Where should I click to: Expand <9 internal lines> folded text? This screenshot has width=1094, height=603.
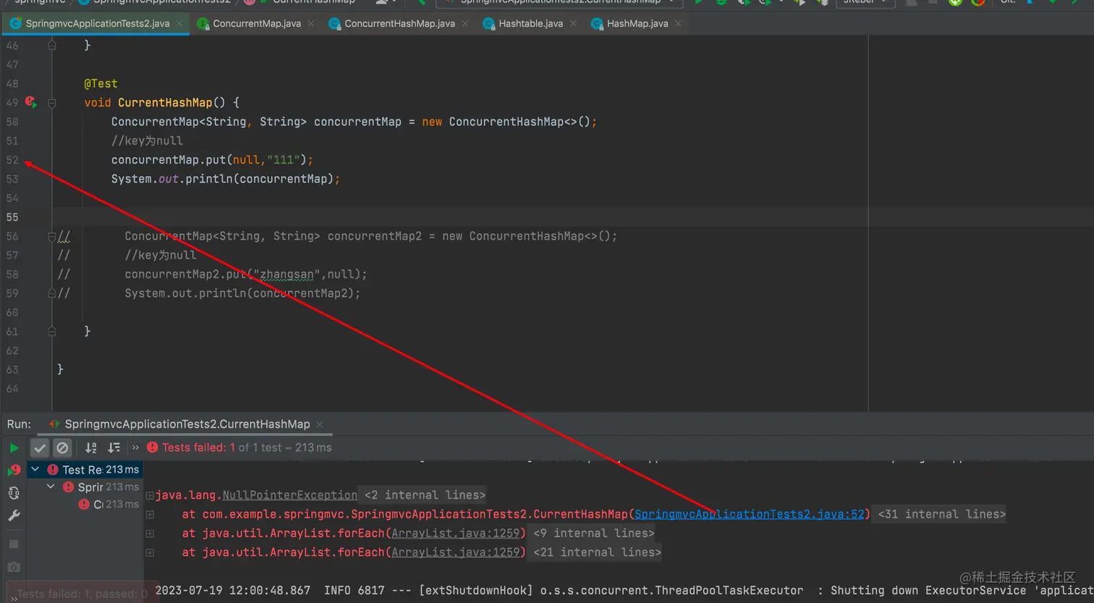point(593,534)
